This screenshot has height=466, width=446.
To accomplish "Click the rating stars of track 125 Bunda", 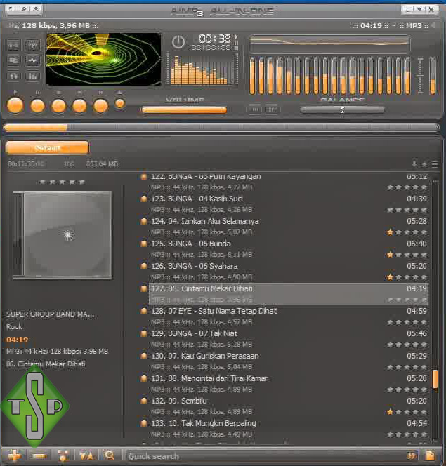I will click(407, 255).
